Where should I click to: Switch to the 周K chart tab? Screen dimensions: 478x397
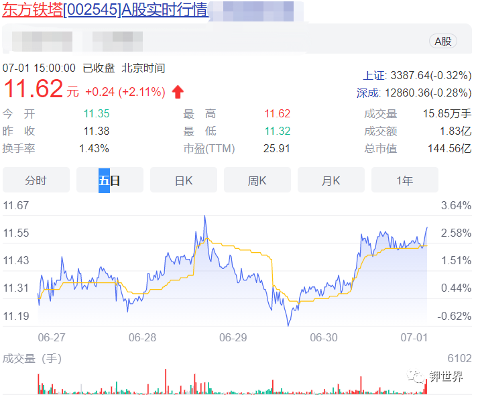[x=257, y=180]
